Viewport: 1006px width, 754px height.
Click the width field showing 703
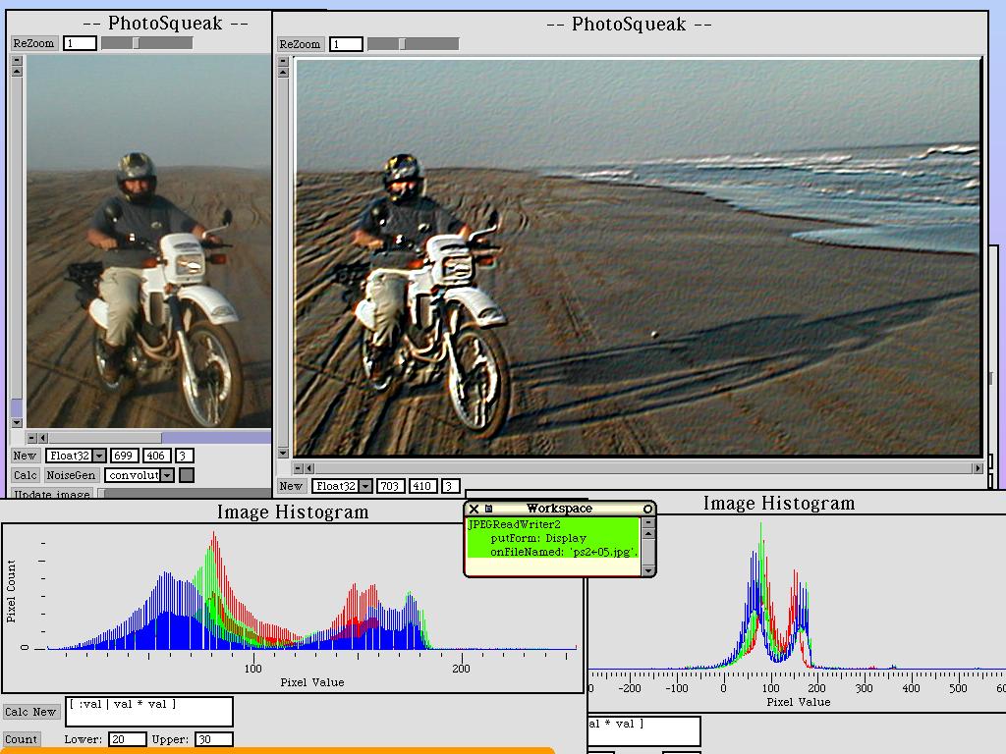pyautogui.click(x=390, y=486)
